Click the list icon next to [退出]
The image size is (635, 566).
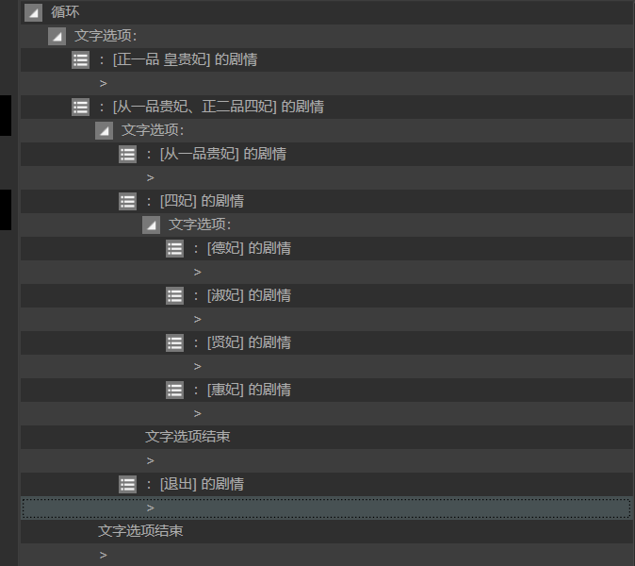click(127, 484)
